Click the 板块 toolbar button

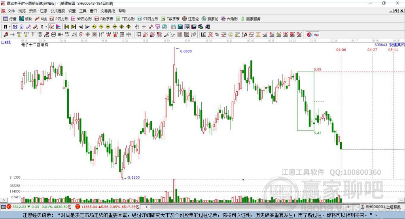tap(26, 19)
